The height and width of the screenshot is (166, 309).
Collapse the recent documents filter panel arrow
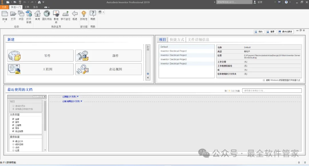point(45,97)
